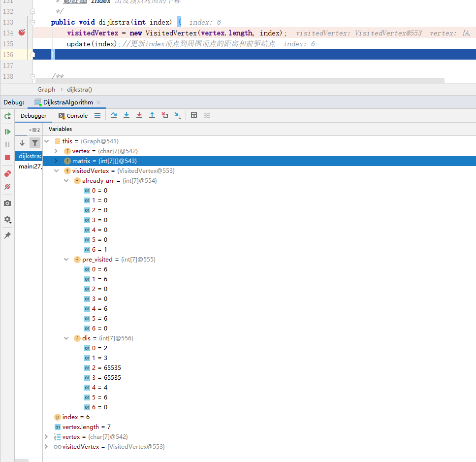Fold the comment ending at line 132
The width and height of the screenshot is (476, 462).
tap(32, 11)
